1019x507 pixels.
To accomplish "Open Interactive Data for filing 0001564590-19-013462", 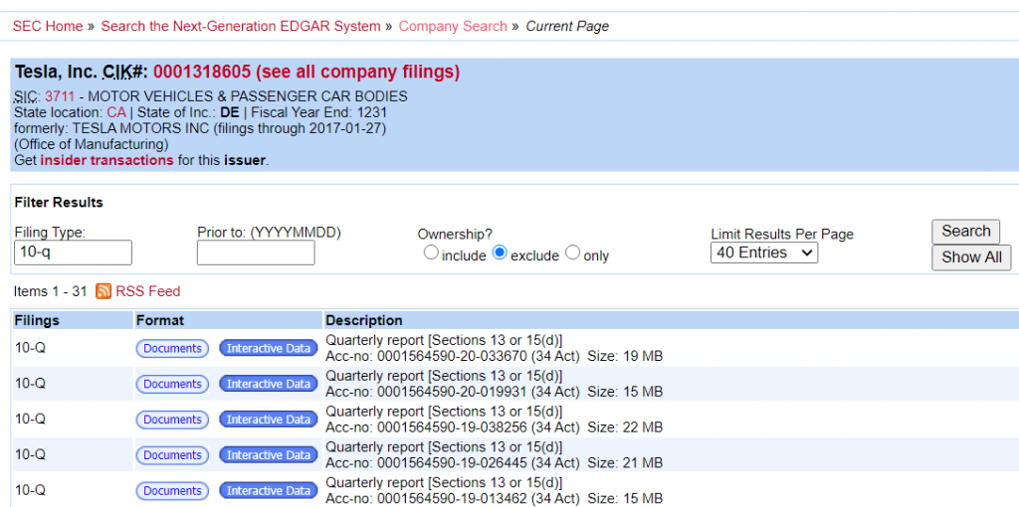I will (x=269, y=491).
